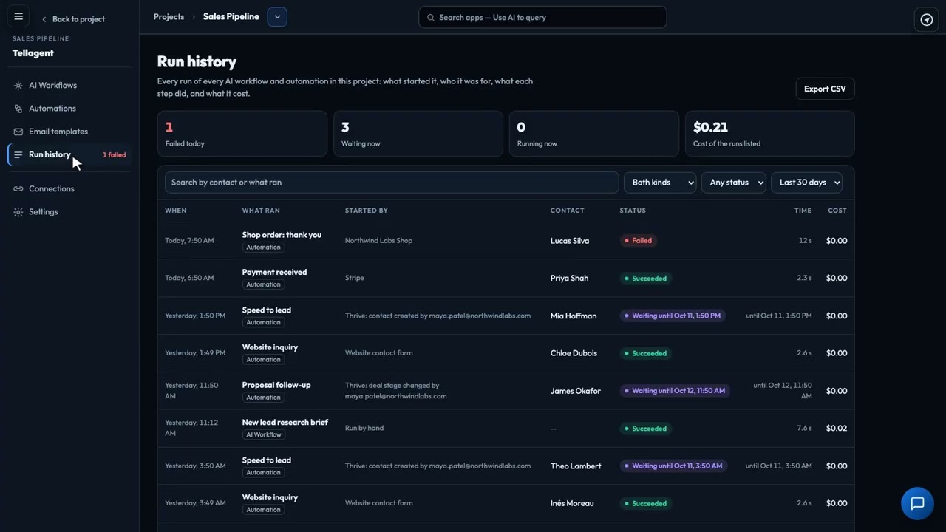Click the Export CSV button
This screenshot has width=946, height=532.
(x=825, y=89)
